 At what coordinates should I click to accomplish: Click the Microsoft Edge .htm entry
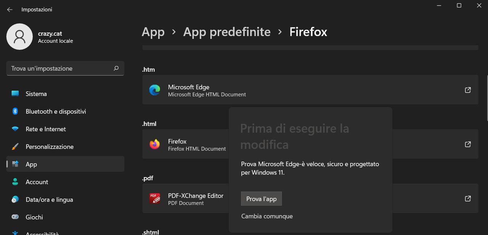[x=310, y=90]
